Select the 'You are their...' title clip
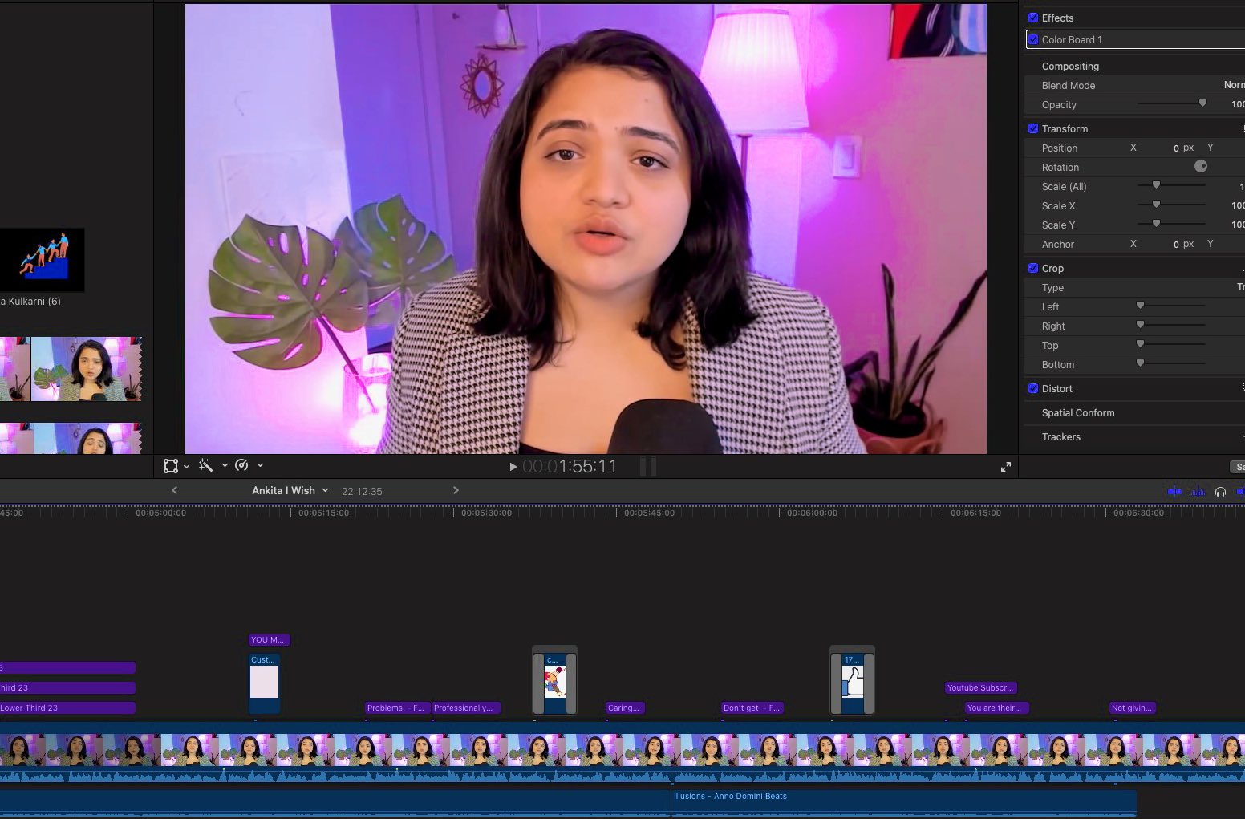The image size is (1245, 819). pos(997,708)
